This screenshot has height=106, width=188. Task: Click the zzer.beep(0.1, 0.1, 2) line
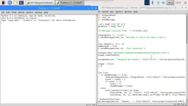coord(111,44)
